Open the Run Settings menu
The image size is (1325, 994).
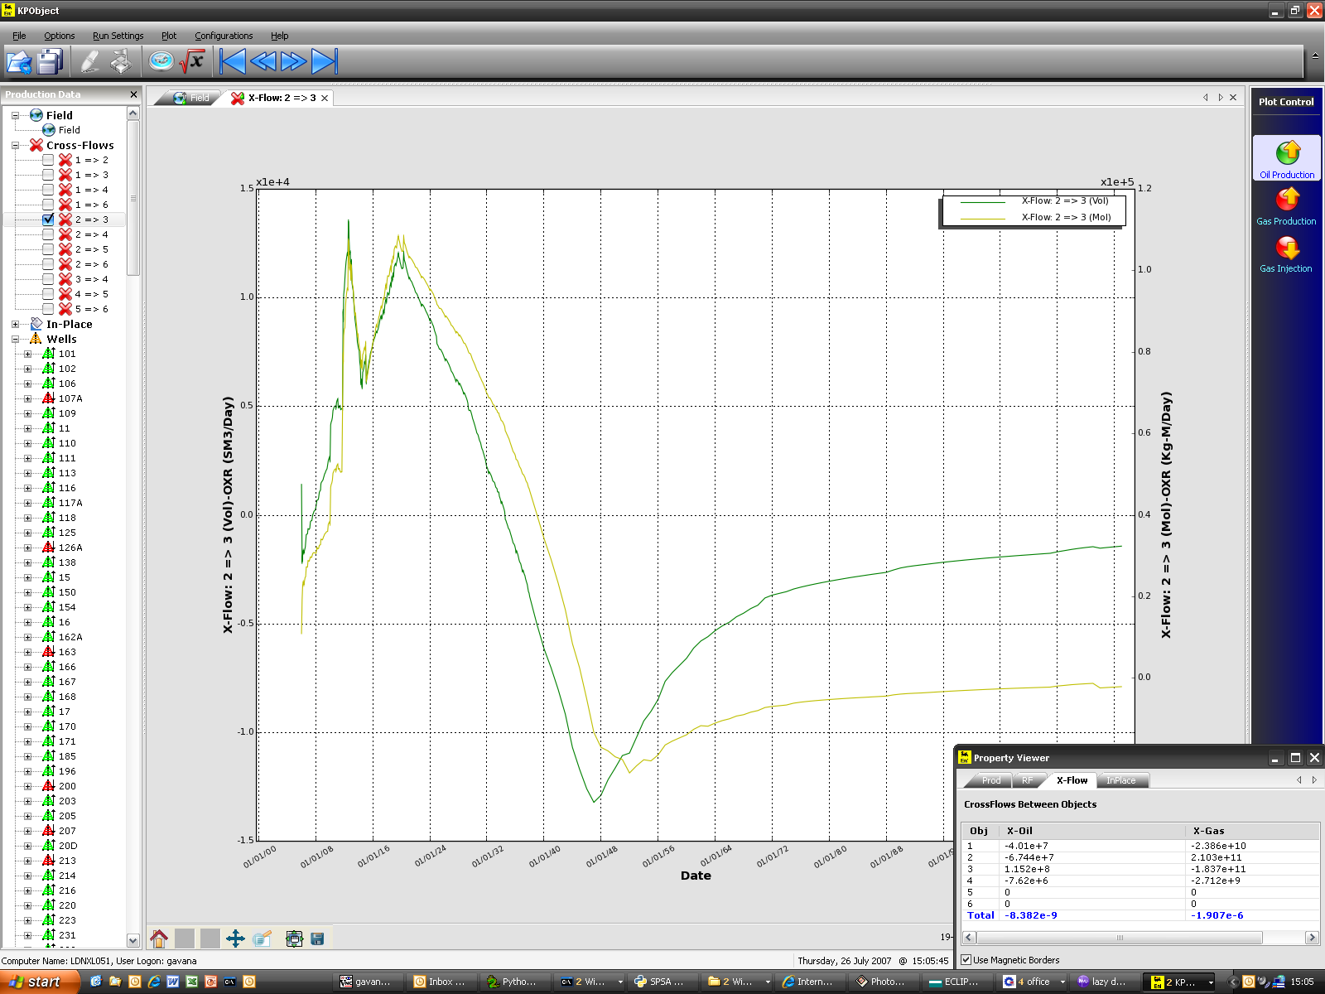(x=118, y=36)
